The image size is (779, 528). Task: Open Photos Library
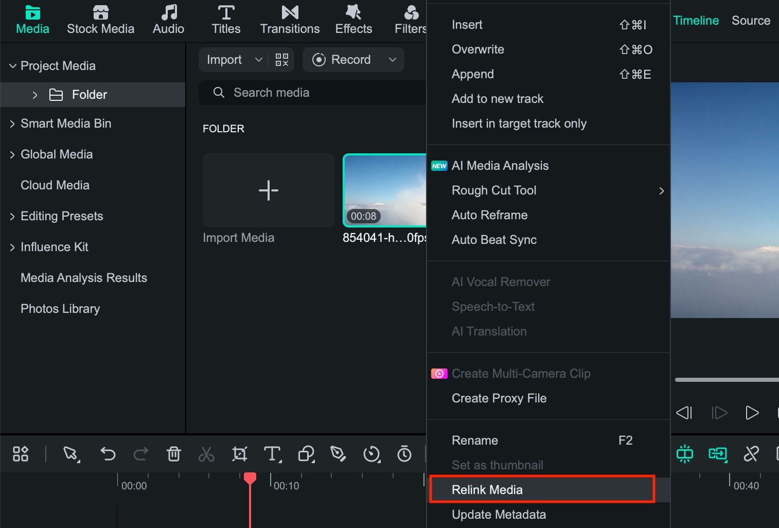click(x=60, y=309)
